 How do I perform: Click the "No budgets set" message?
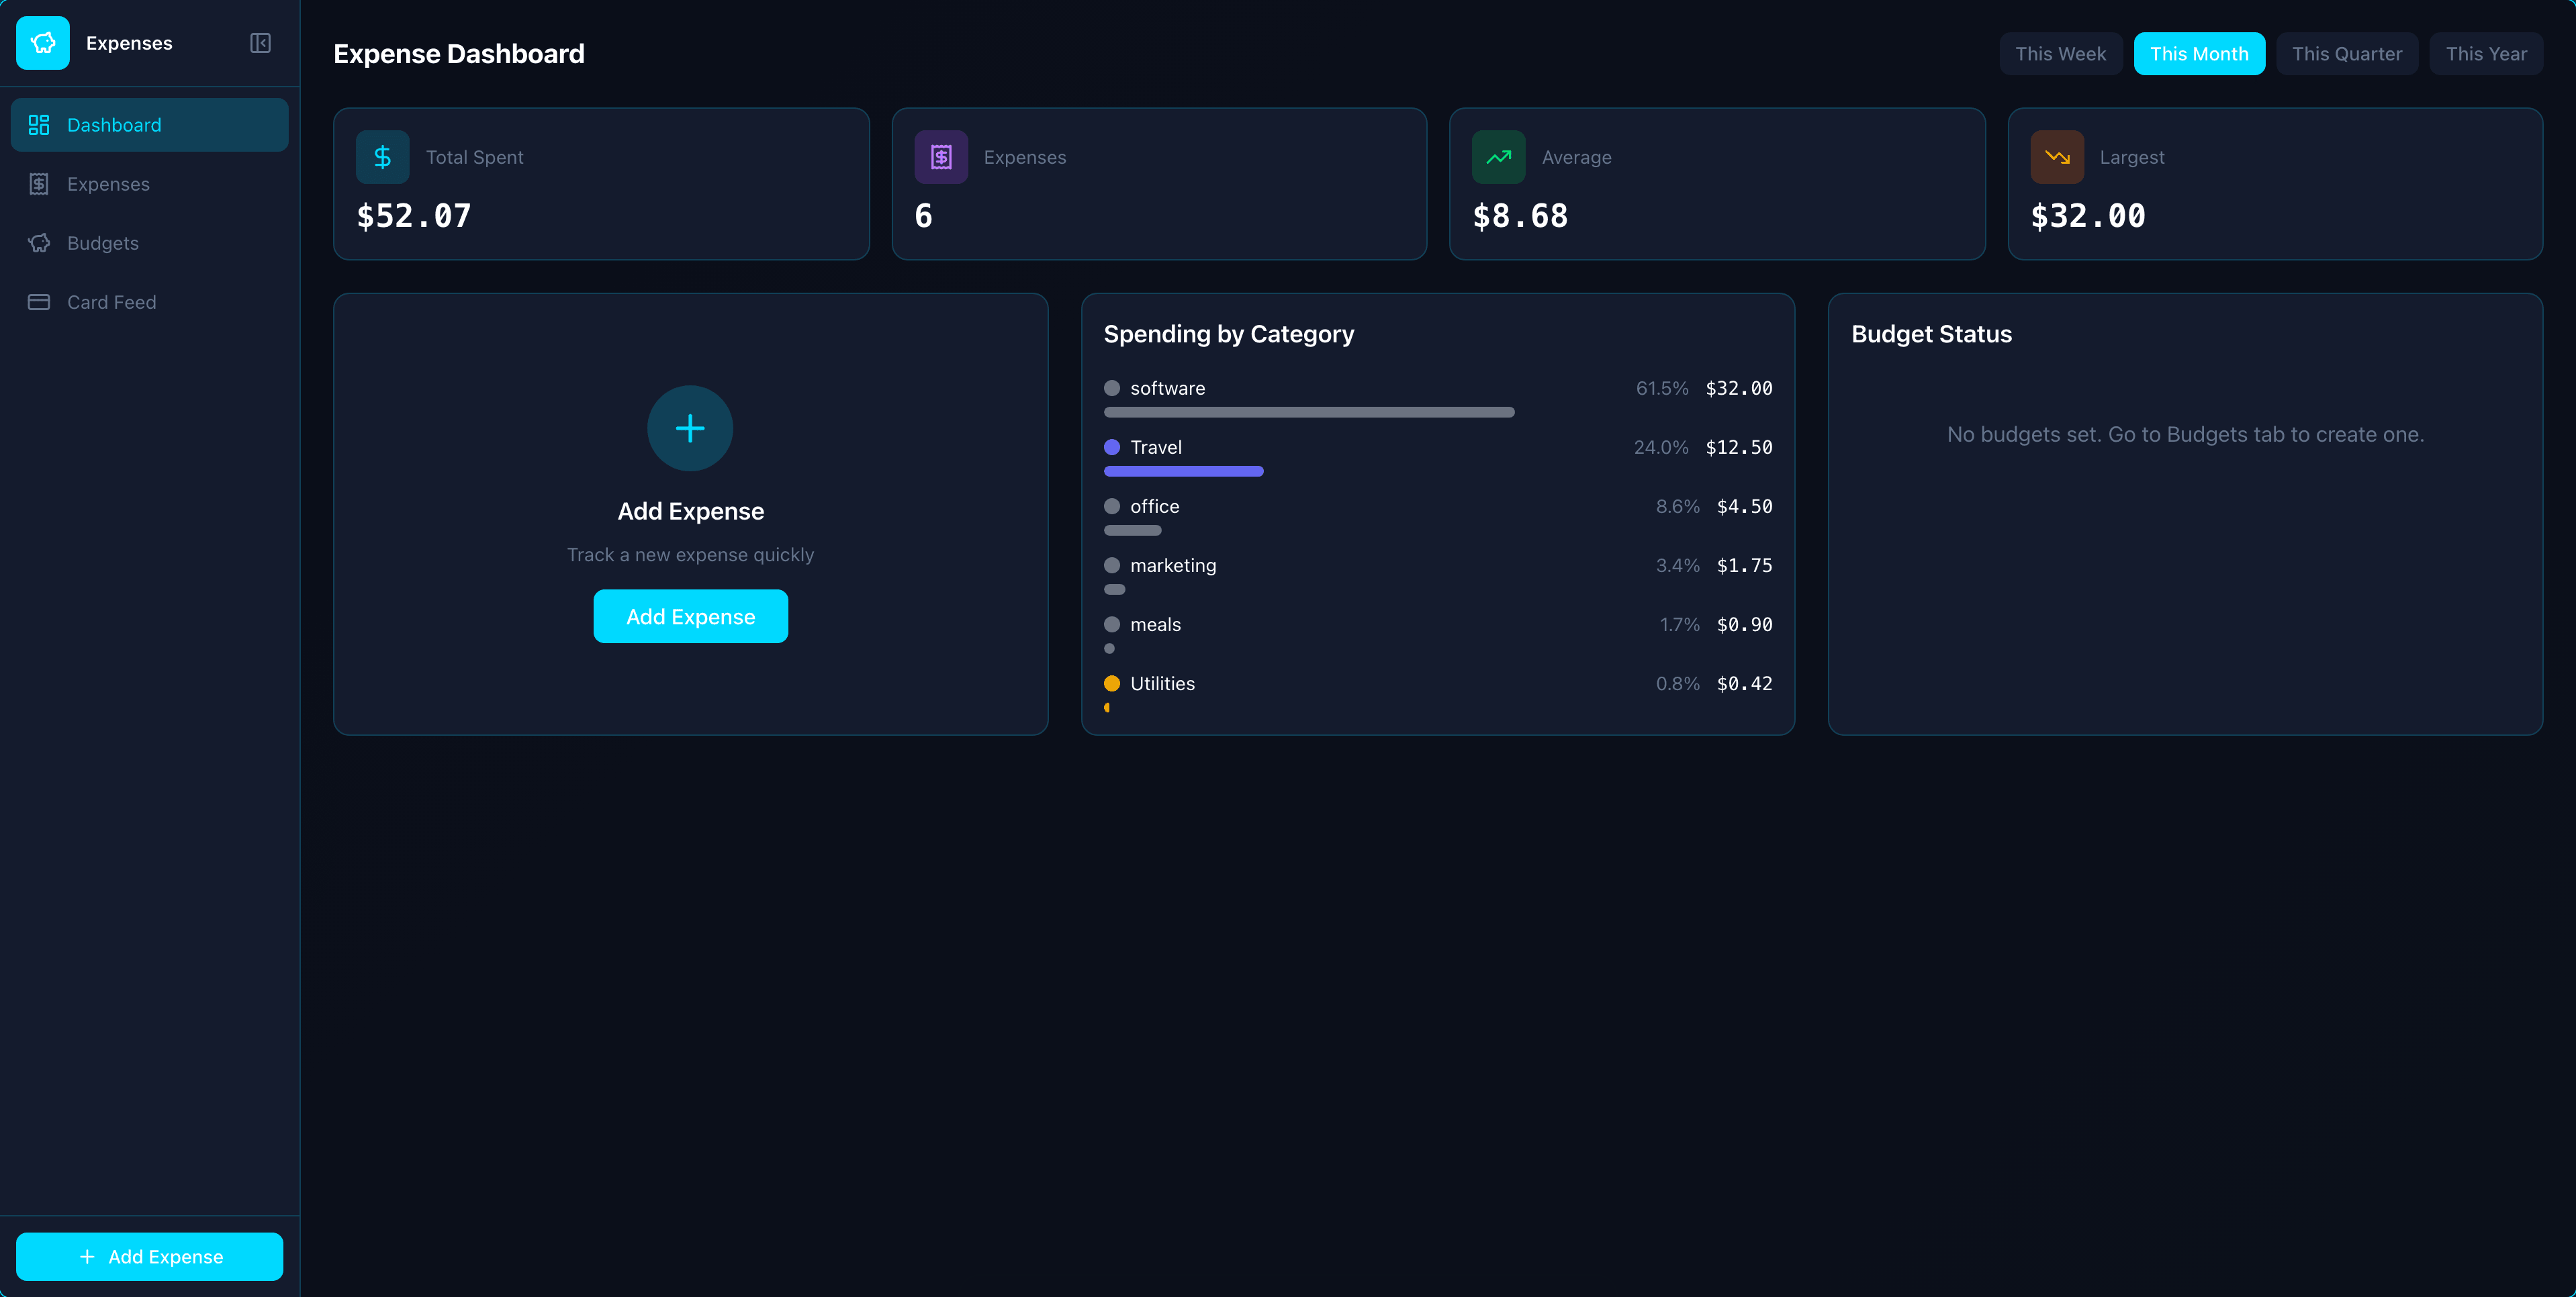[x=2185, y=434]
